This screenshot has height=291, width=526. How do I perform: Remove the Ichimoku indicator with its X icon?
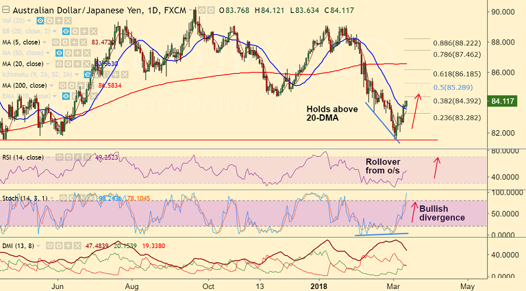click(x=125, y=75)
